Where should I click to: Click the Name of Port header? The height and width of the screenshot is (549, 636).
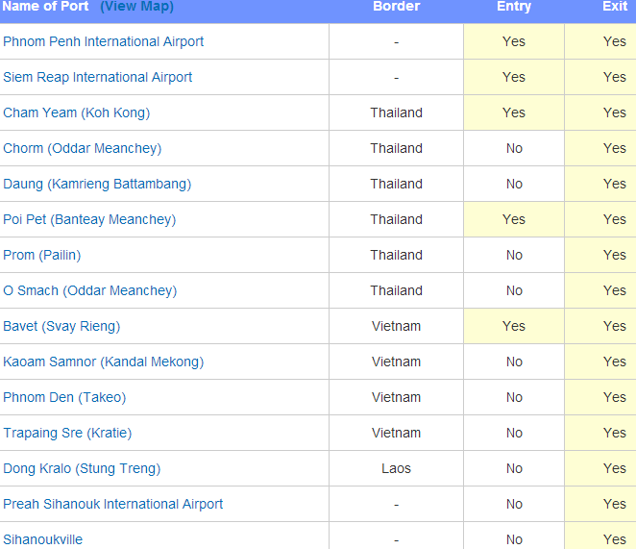click(45, 6)
